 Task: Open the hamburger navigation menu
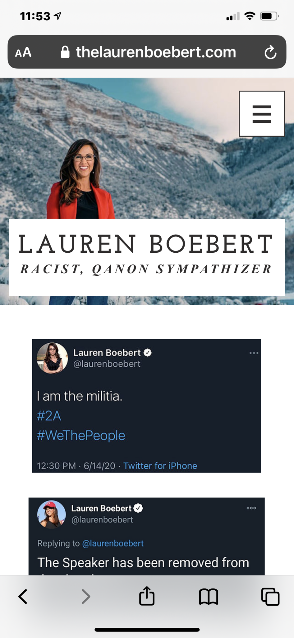pyautogui.click(x=262, y=114)
